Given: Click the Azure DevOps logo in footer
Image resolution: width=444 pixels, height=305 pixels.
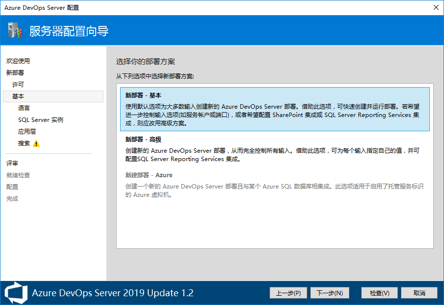Looking at the screenshot, I should (x=16, y=293).
